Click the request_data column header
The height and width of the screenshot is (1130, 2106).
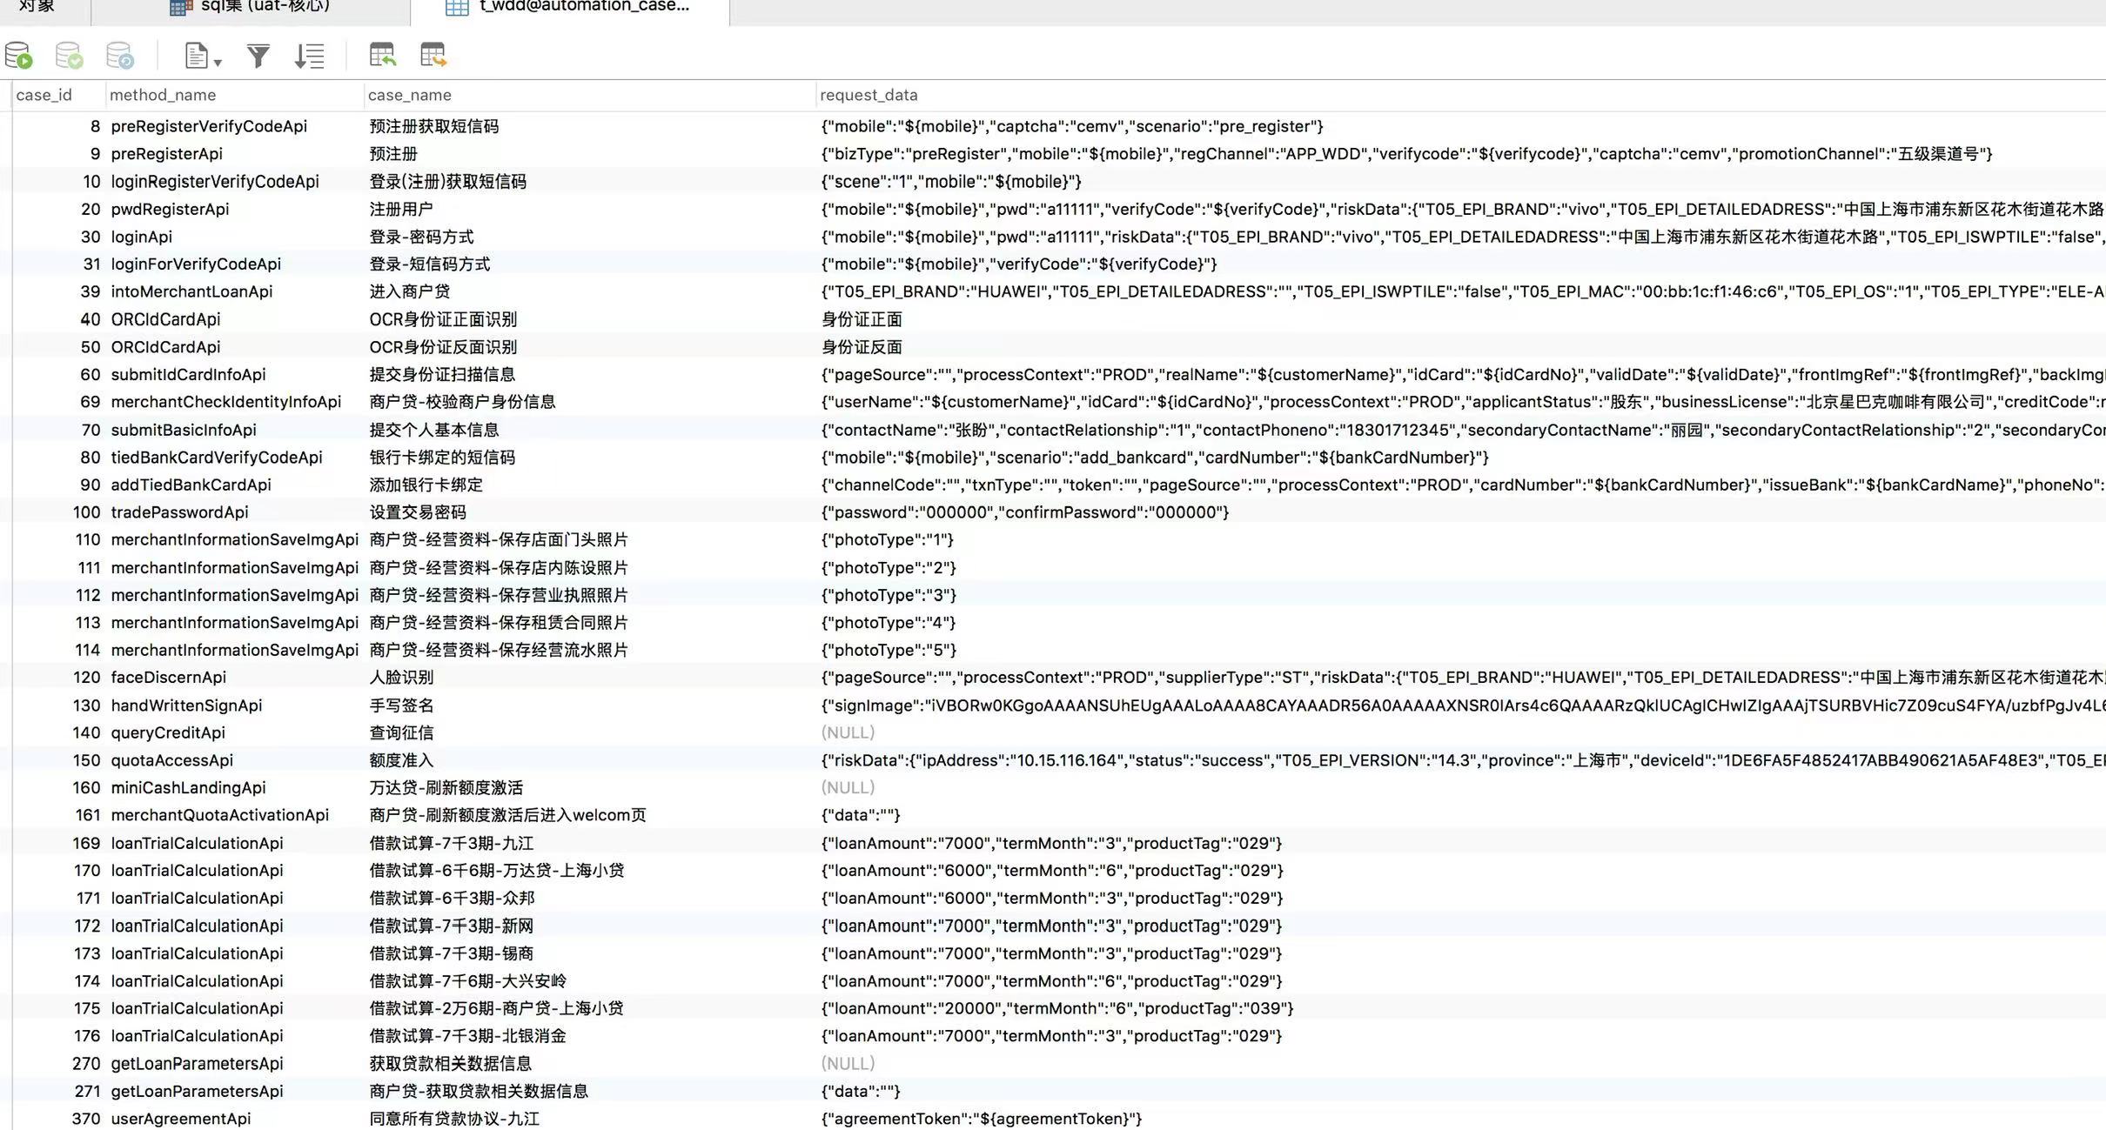869,95
